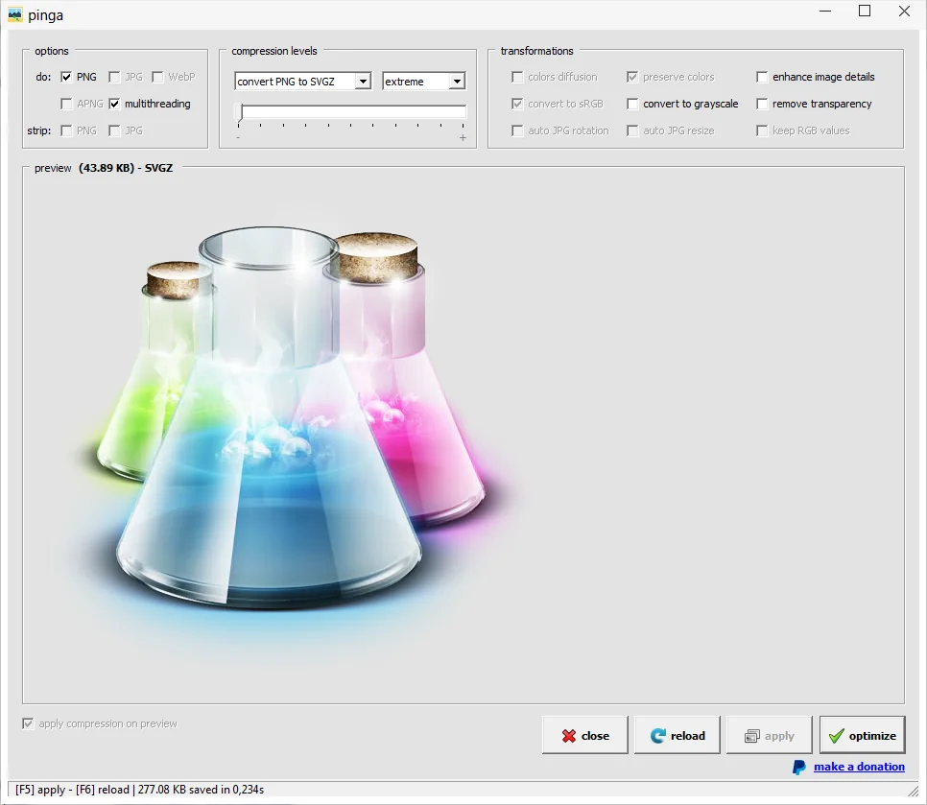
Task: Check the enhance image details box
Action: (762, 77)
